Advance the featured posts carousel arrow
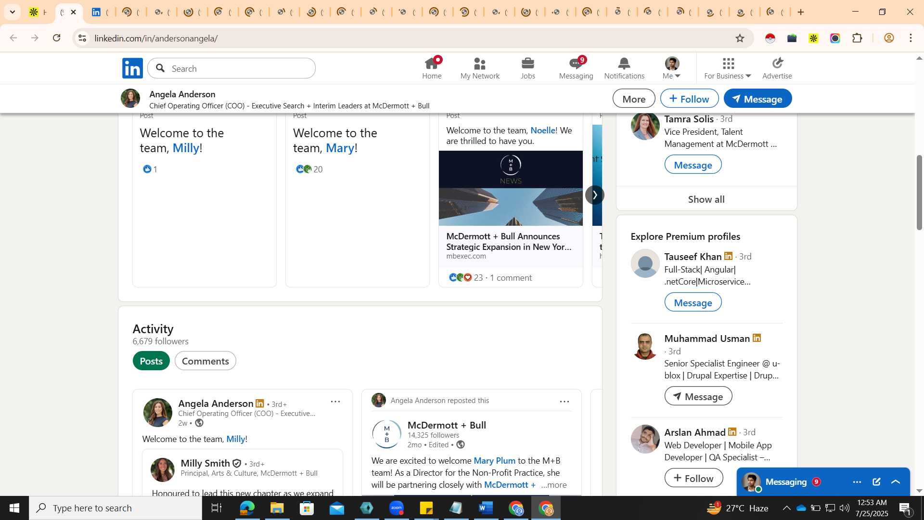Screen dimensions: 924x520 point(595,195)
